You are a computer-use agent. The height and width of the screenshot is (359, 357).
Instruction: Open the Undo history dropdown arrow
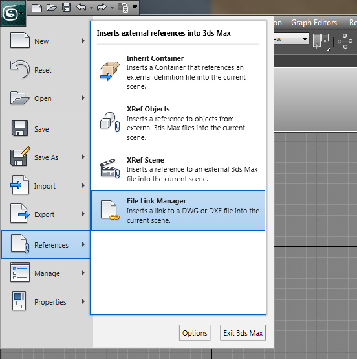[91, 8]
